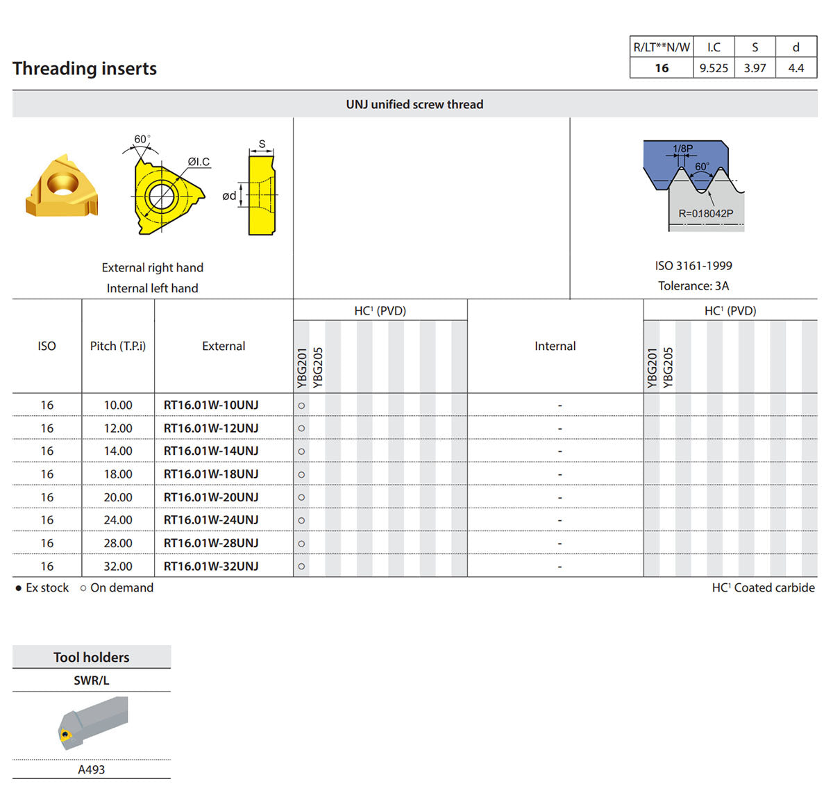833x802 pixels.
Task: Click the bold 16 size cell in dimensions table
Action: point(662,68)
